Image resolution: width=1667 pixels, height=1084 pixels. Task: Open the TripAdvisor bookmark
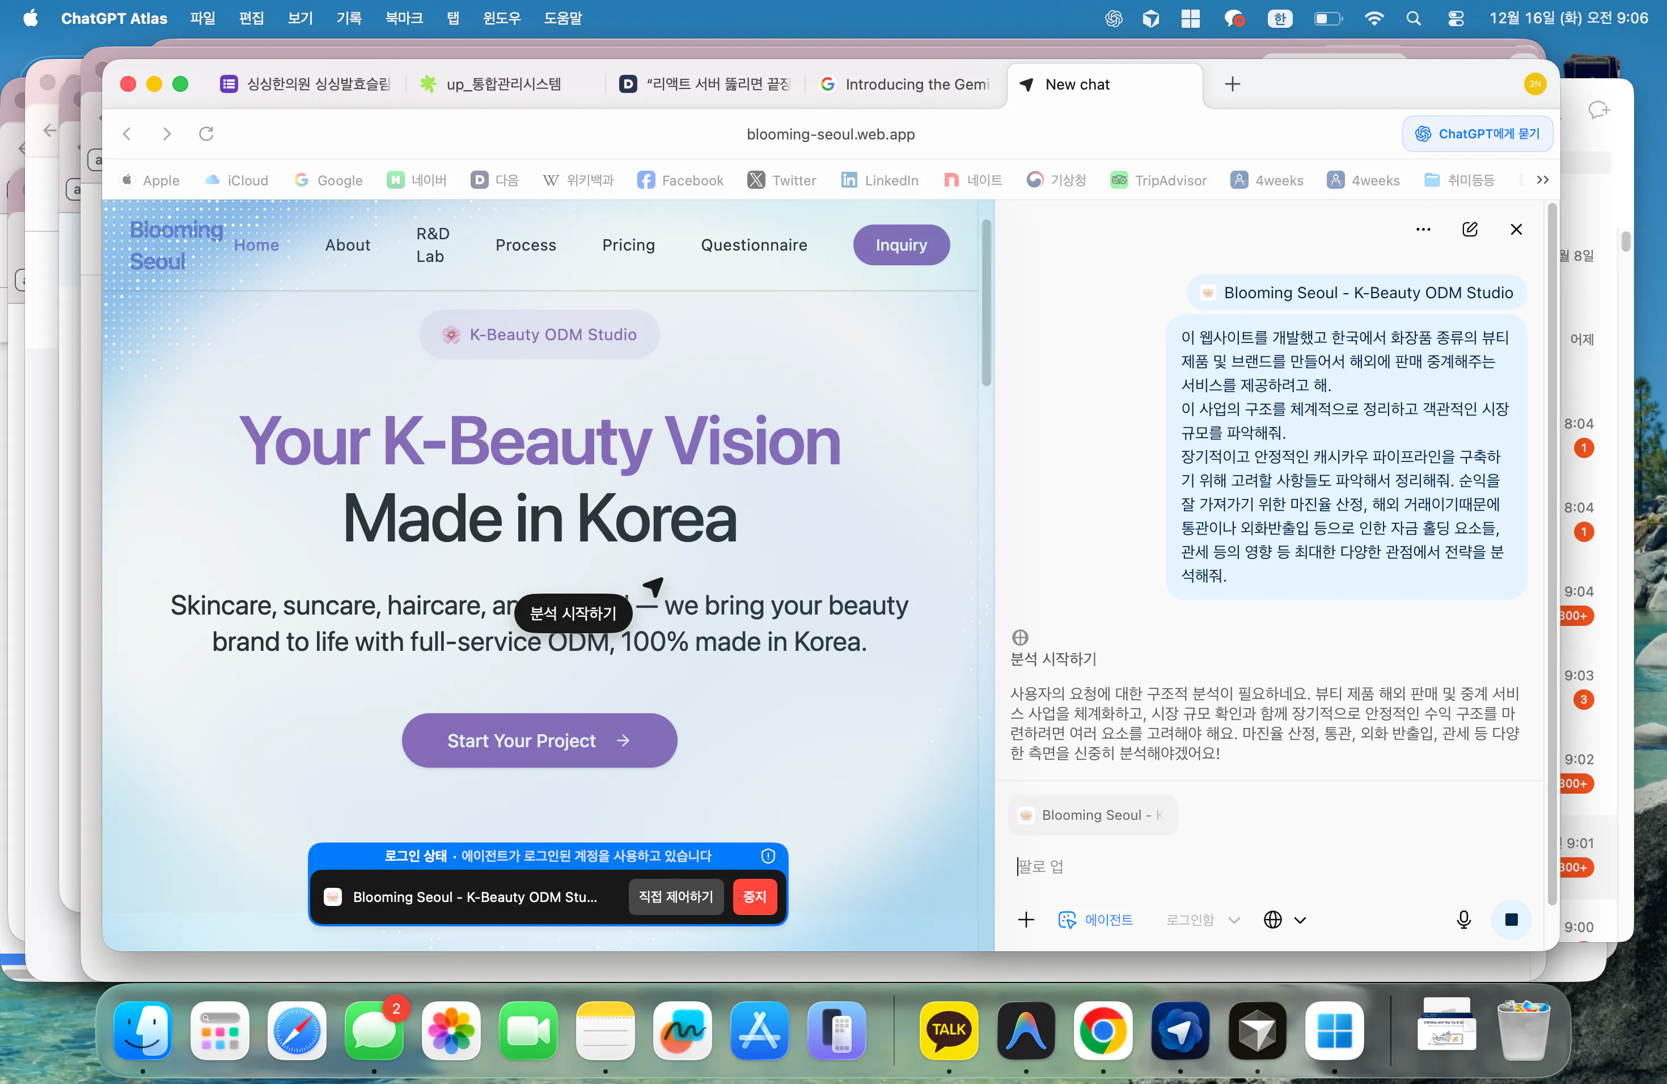click(x=1158, y=180)
